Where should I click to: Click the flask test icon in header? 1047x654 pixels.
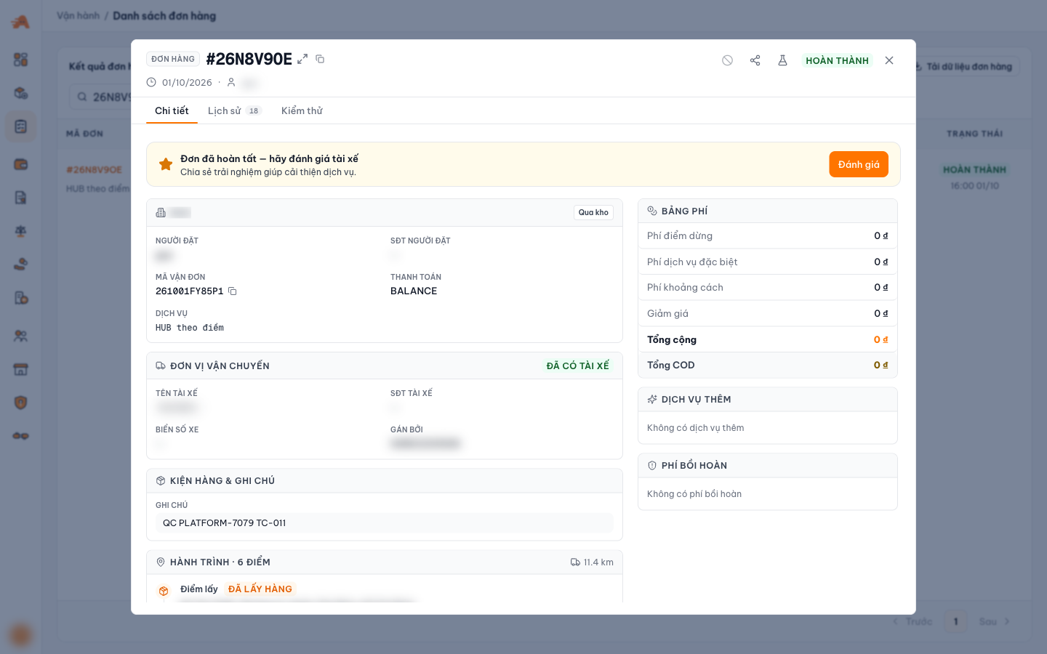click(x=782, y=60)
